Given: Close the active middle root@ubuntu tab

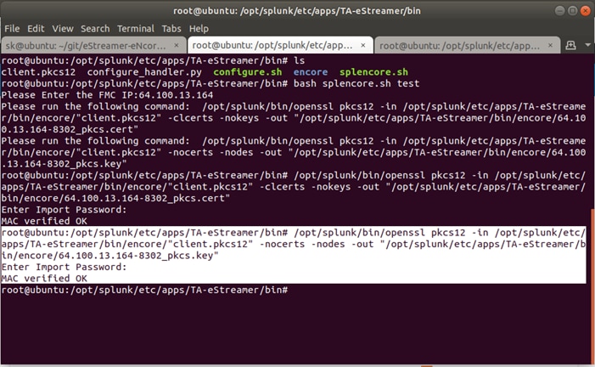Looking at the screenshot, I should [363, 45].
